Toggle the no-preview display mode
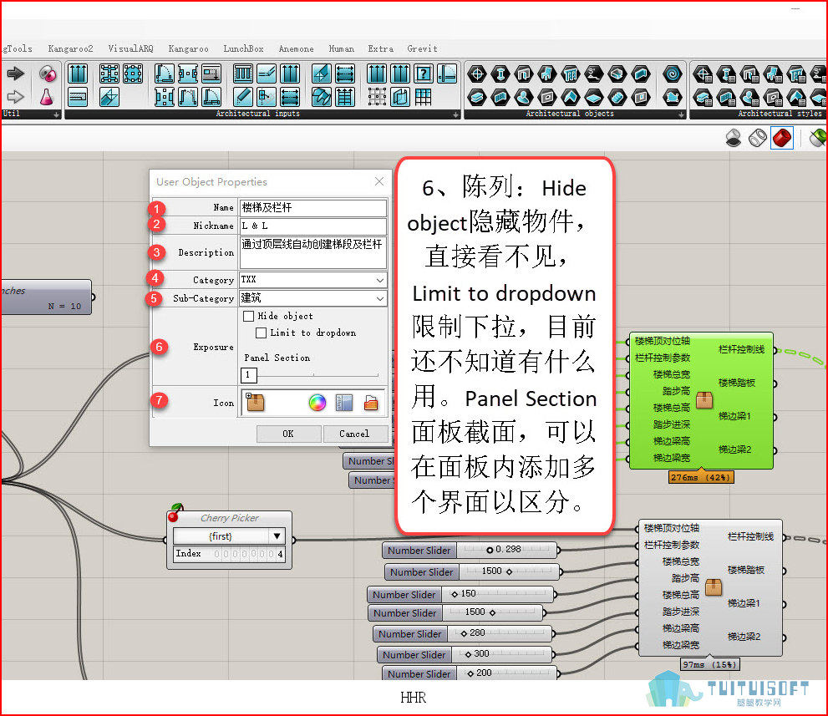Image resolution: width=828 pixels, height=716 pixels. pos(734,139)
